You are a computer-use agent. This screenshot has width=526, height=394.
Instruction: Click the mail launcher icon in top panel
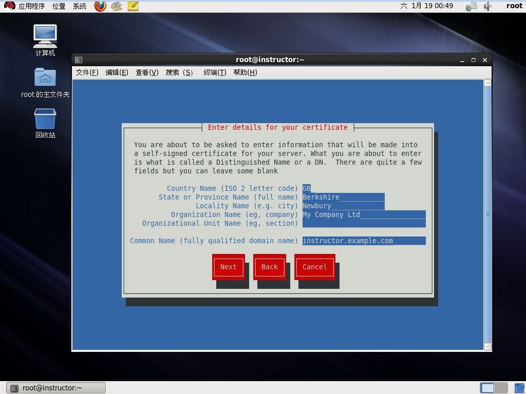pyautogui.click(x=117, y=6)
